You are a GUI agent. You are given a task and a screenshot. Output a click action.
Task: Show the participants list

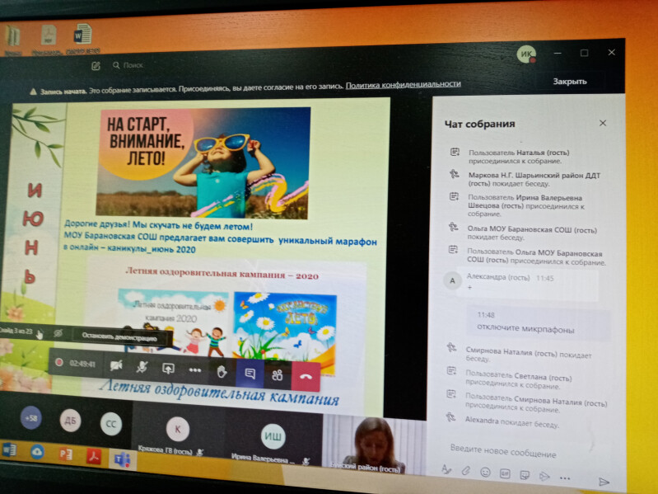(278, 374)
